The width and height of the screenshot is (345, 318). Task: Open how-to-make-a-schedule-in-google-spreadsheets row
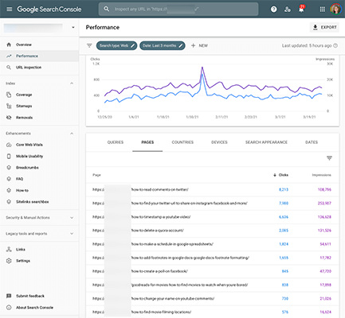pyautogui.click(x=213, y=244)
